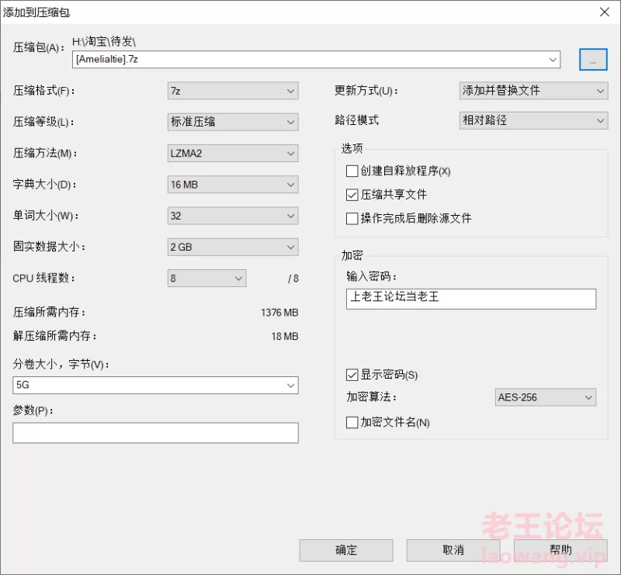Open the 字典大小 16 MB dropdown
This screenshot has height=575, width=621.
(233, 184)
